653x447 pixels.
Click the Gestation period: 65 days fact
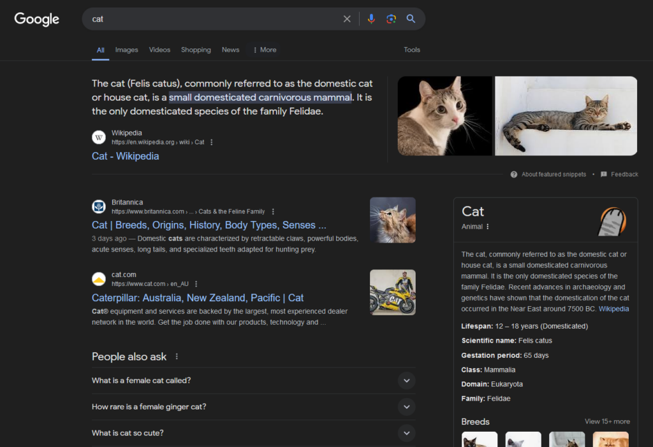pos(505,355)
